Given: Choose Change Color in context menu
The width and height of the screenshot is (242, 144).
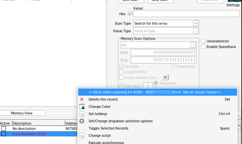Looking at the screenshot, I should (x=158, y=107).
